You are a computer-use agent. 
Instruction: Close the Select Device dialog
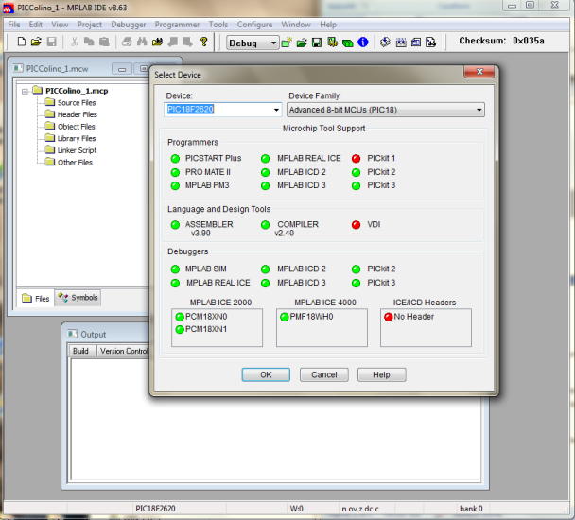tap(479, 72)
